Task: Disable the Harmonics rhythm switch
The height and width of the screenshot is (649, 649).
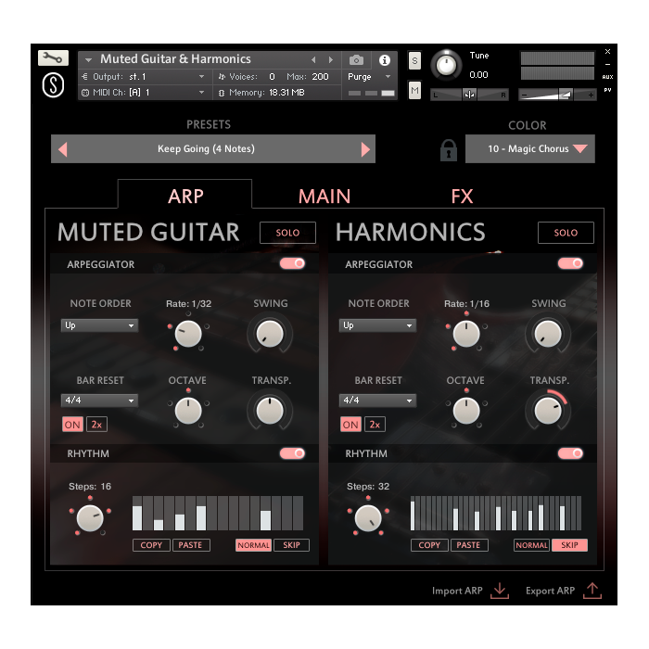Action: (570, 453)
